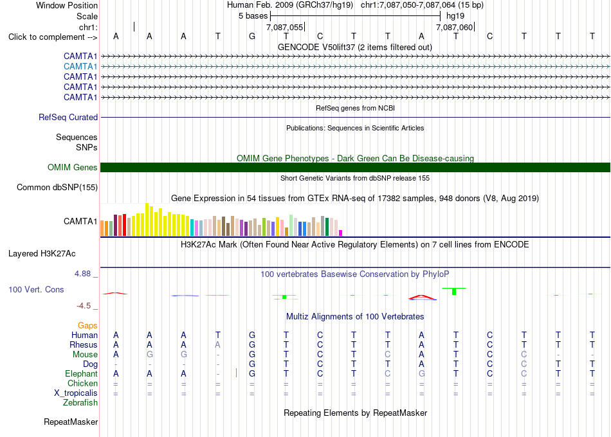Click the 'chr1:' ruler label

click(x=88, y=27)
